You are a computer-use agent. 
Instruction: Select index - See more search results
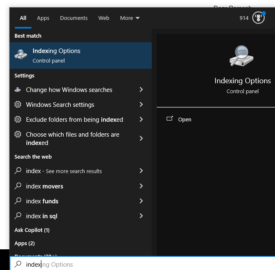pyautogui.click(x=64, y=171)
